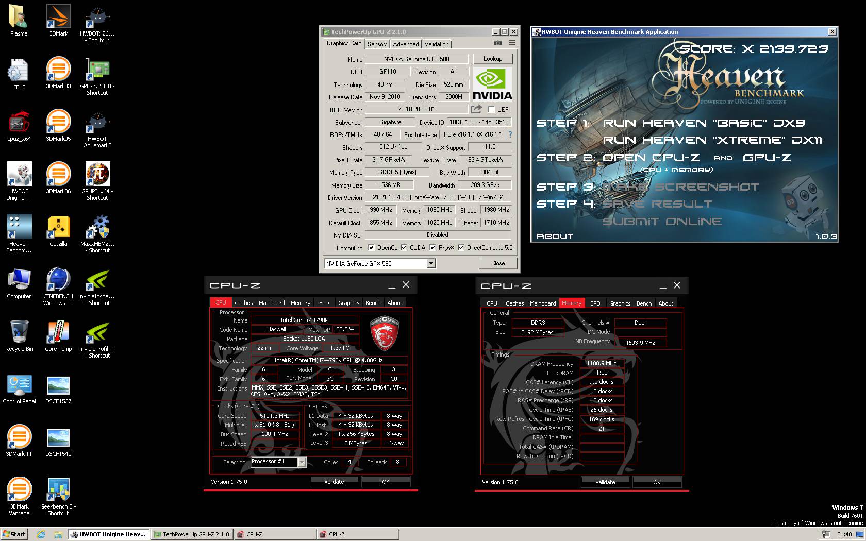Viewport: 866px width, 541px height.
Task: Click the Close button in GPU-Z
Action: click(498, 263)
